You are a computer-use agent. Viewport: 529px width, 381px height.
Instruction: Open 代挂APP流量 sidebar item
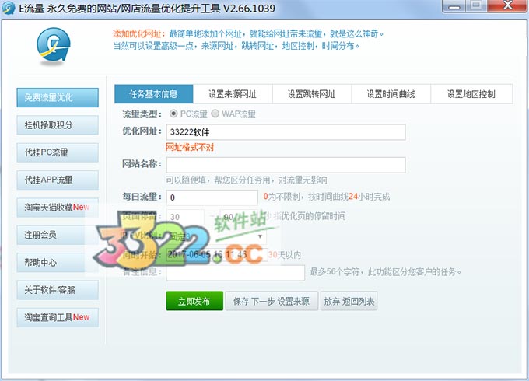58,180
